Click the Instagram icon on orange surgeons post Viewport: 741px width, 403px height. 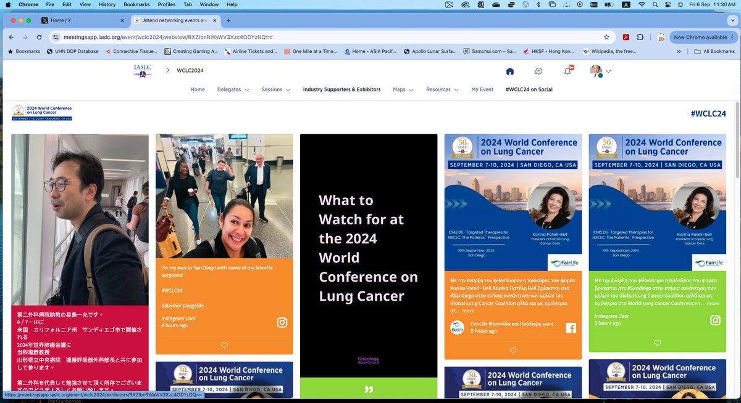coord(282,322)
